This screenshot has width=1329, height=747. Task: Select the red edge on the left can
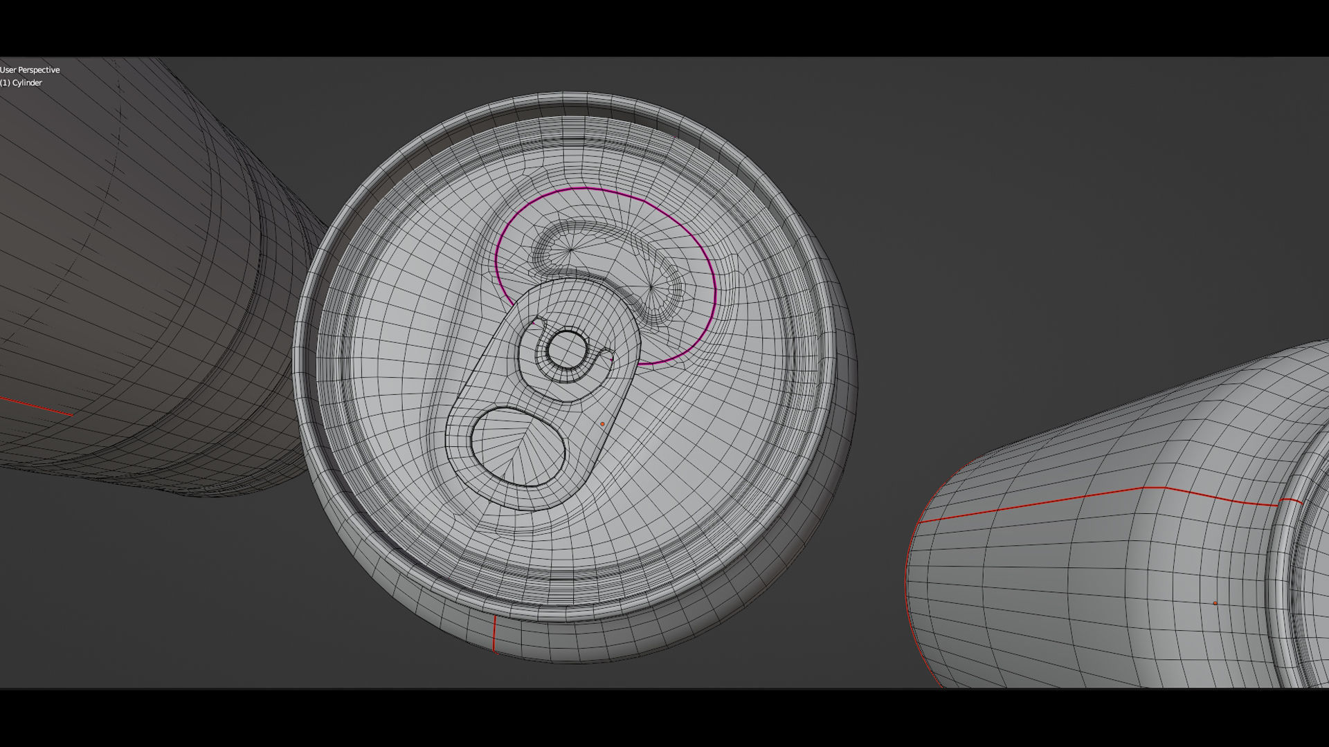coord(38,407)
